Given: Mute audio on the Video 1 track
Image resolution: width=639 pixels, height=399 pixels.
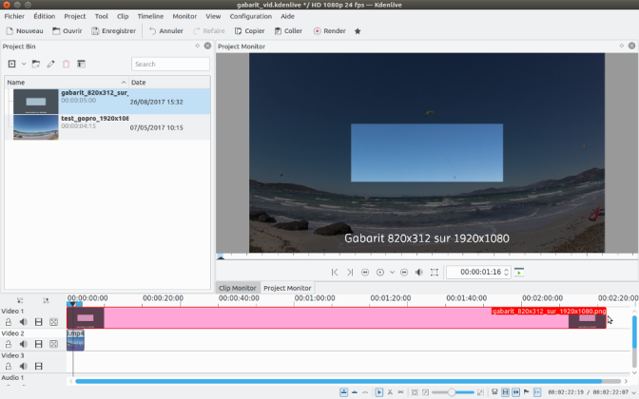Looking at the screenshot, I should click(x=23, y=322).
